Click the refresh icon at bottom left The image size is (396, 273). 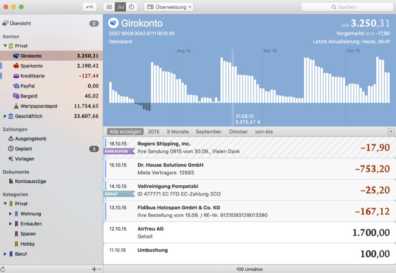pos(4,269)
